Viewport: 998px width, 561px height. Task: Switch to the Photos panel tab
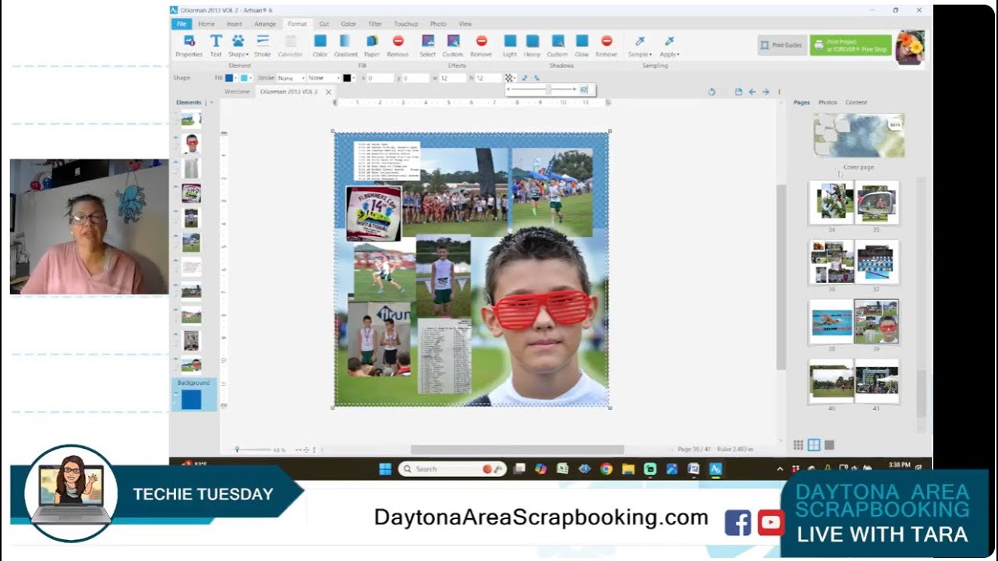pyautogui.click(x=827, y=102)
